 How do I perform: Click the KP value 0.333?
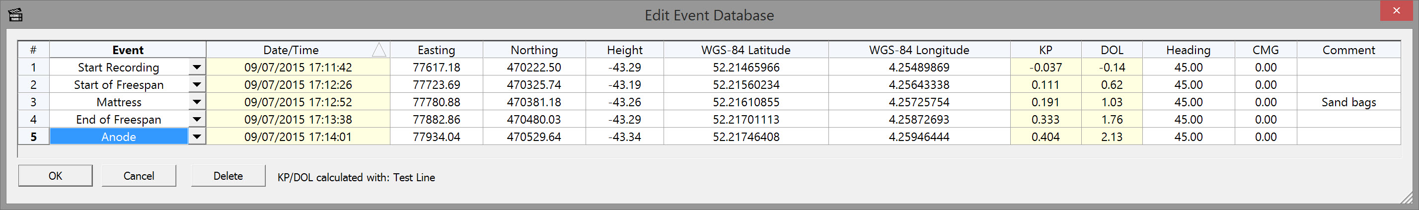1046,120
